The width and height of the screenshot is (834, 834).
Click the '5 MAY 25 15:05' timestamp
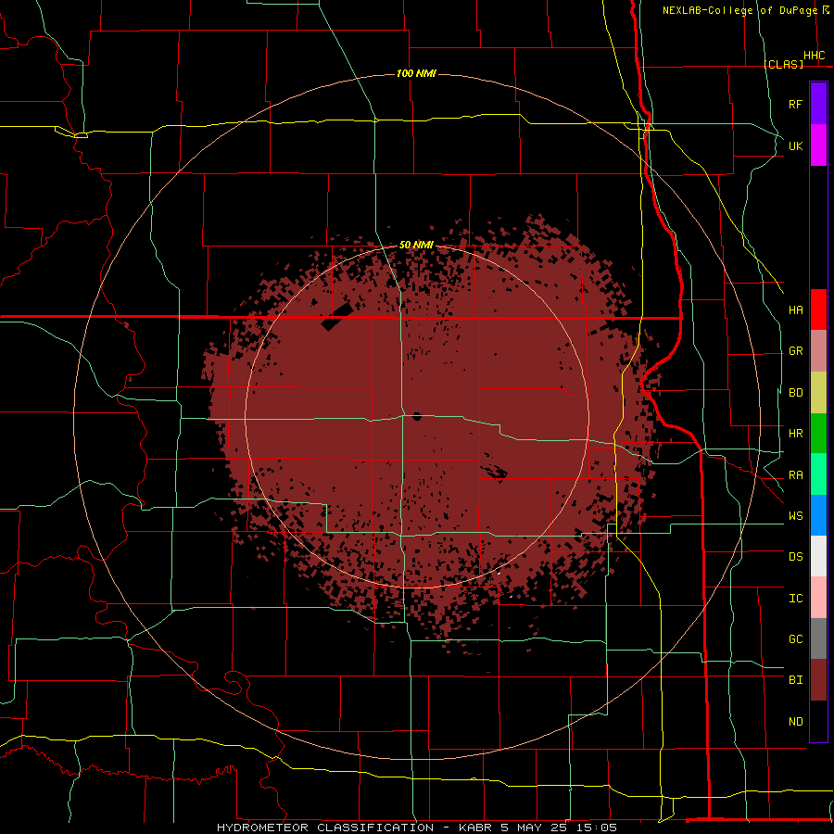tap(559, 828)
